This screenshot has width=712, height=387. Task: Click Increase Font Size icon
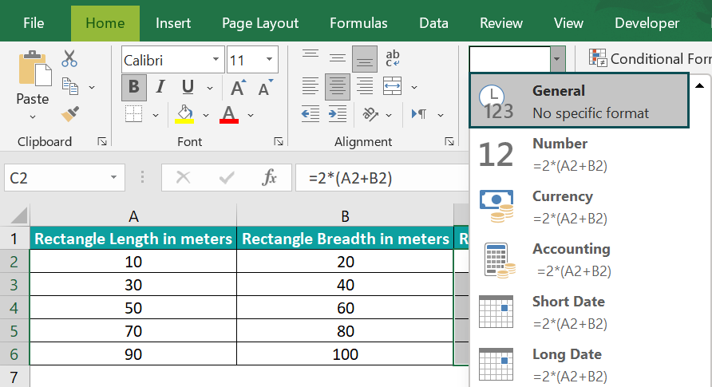pyautogui.click(x=238, y=87)
